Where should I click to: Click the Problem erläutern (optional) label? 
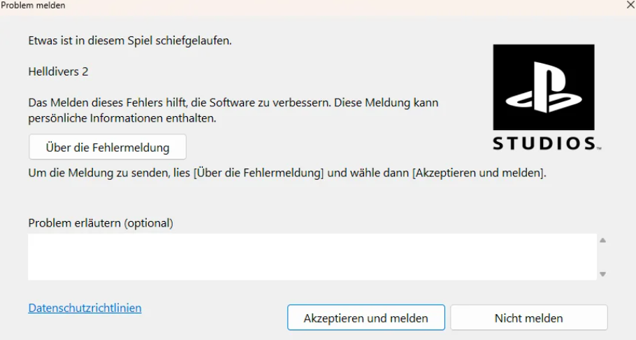(x=101, y=223)
